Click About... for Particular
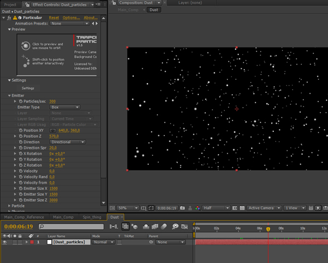The height and width of the screenshot is (263, 328). (x=91, y=18)
